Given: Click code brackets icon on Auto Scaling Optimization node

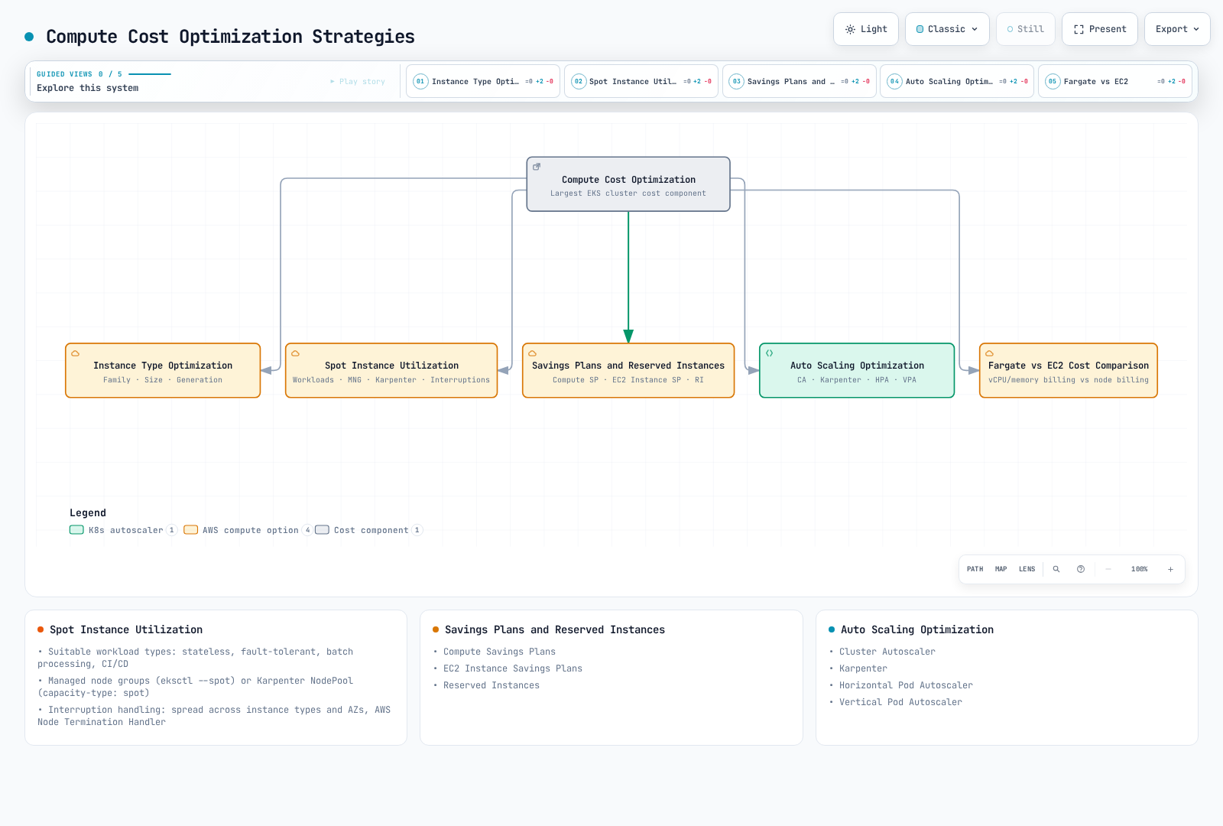Looking at the screenshot, I should click(769, 353).
